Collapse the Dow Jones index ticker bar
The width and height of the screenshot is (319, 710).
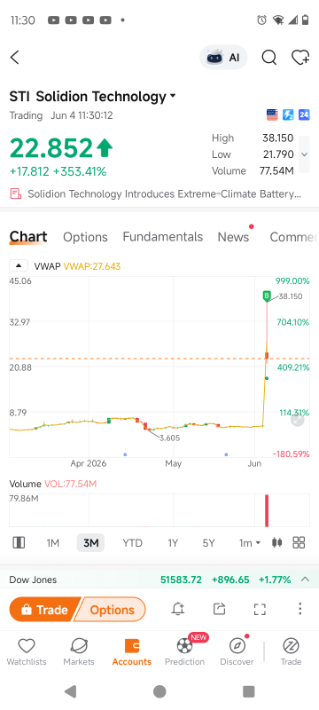click(x=305, y=580)
